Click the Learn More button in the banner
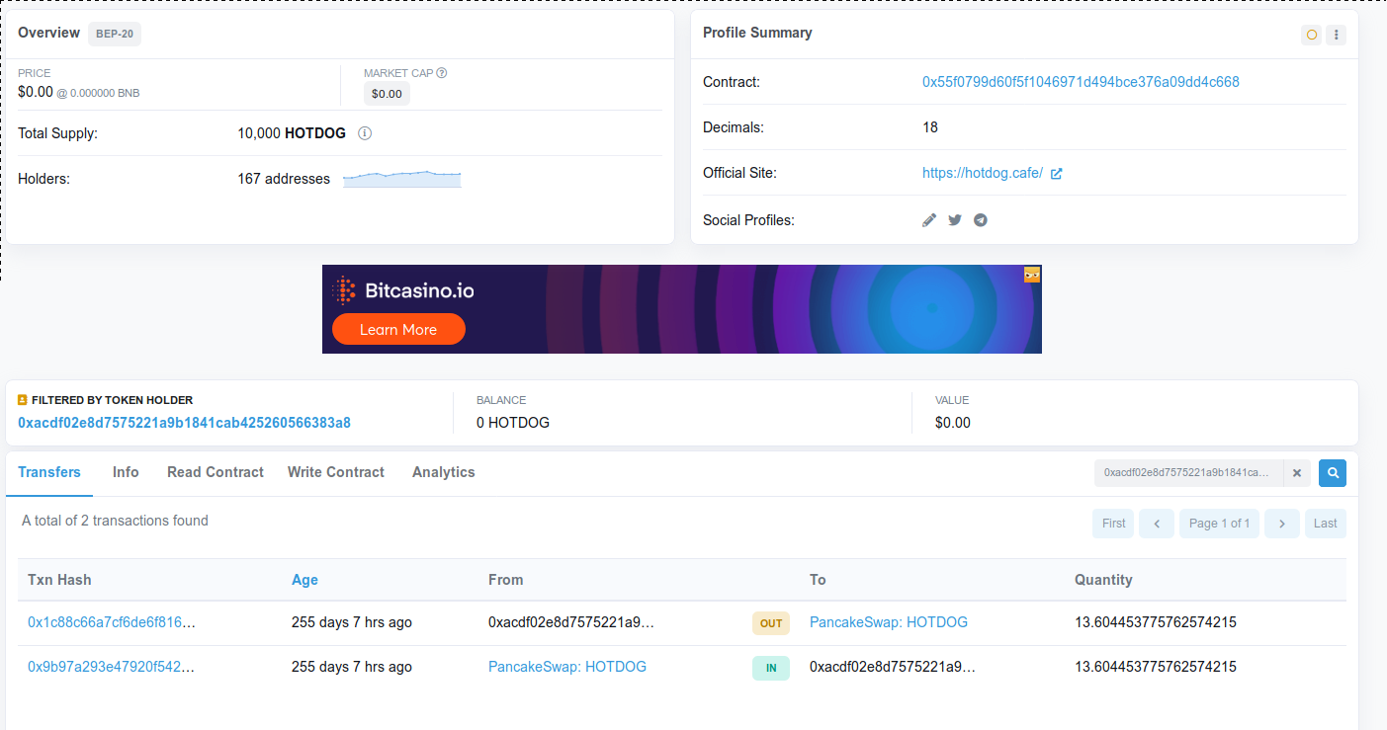 click(x=398, y=329)
